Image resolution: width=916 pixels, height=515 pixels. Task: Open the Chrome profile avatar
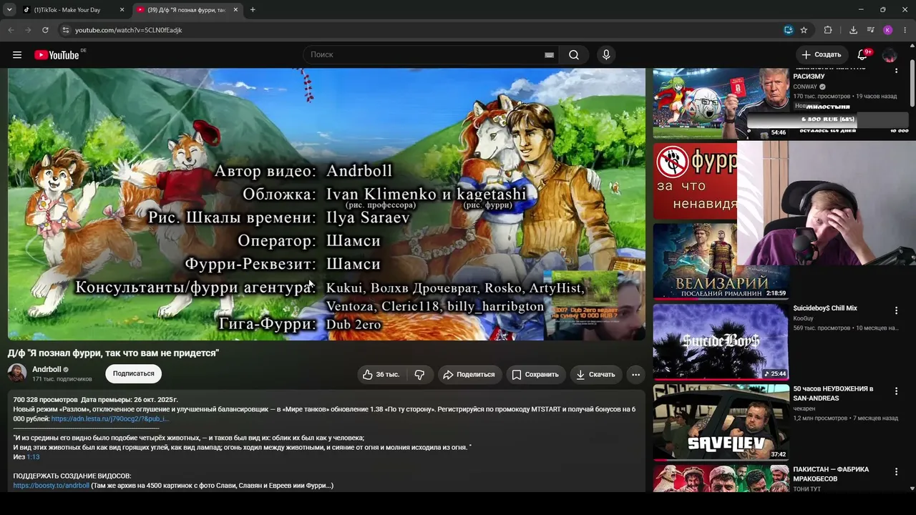click(x=887, y=30)
